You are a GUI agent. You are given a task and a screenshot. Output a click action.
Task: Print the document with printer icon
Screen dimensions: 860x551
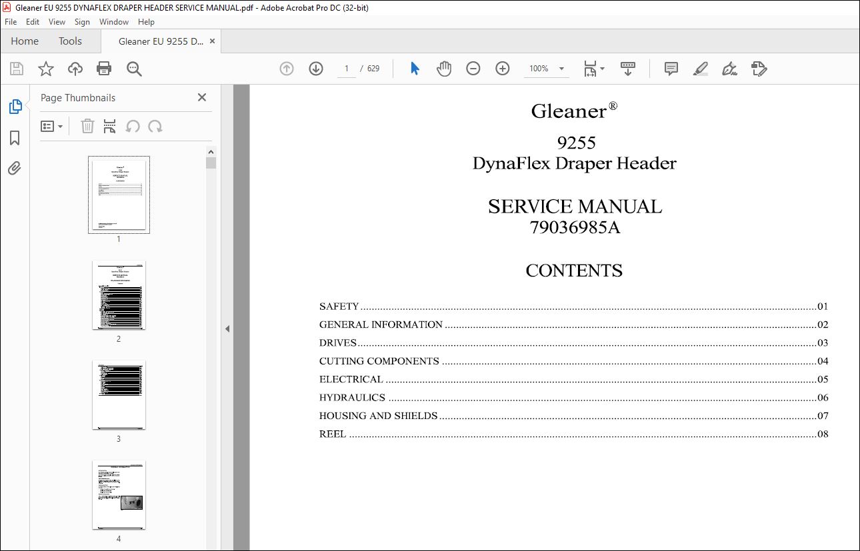tap(104, 69)
